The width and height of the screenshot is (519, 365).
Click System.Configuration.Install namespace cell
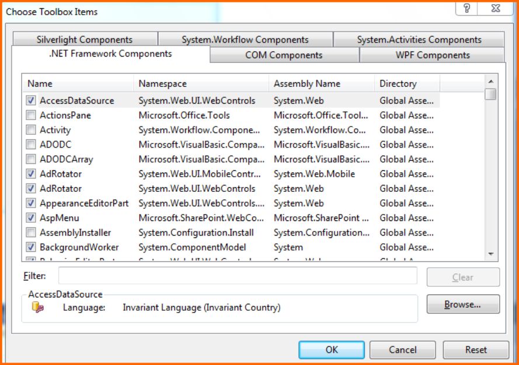click(x=196, y=233)
